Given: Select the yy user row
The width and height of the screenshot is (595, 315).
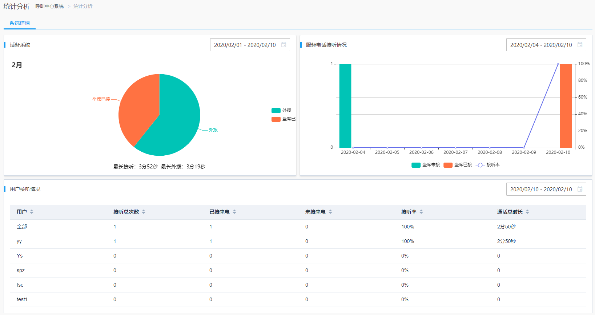Looking at the screenshot, I should [298, 241].
